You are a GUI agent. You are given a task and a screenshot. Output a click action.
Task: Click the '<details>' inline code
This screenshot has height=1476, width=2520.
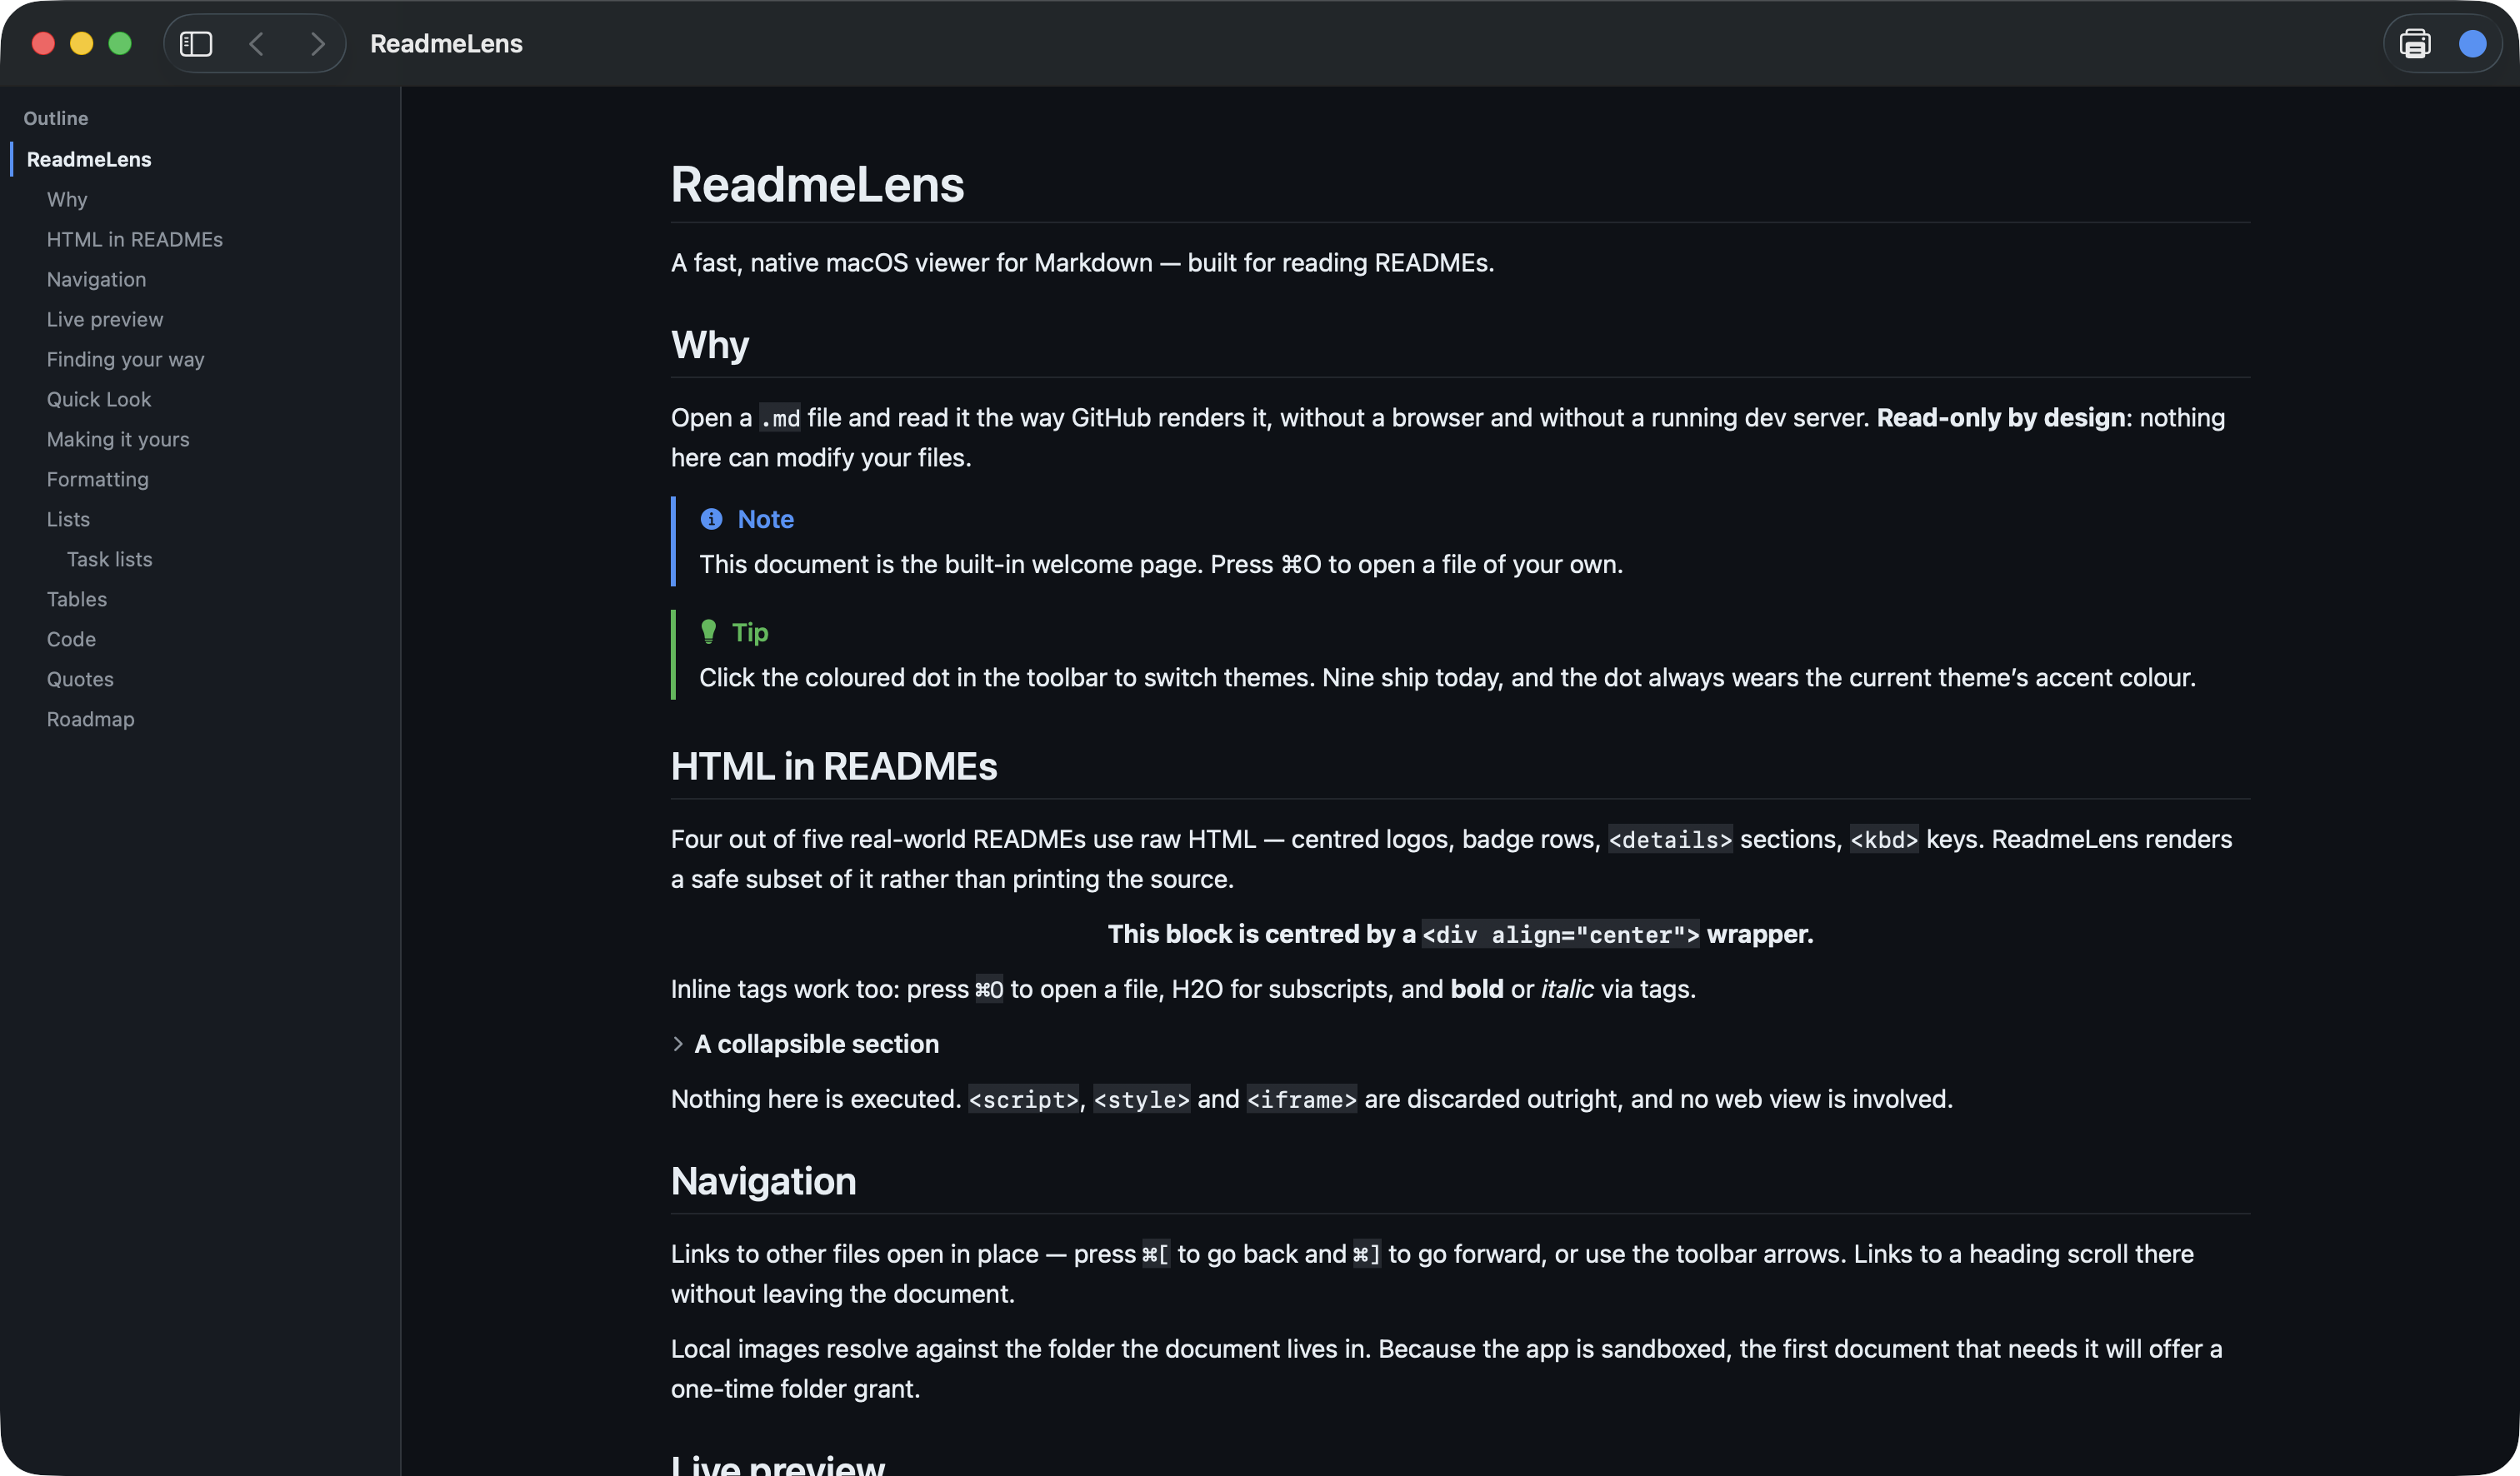[1670, 840]
